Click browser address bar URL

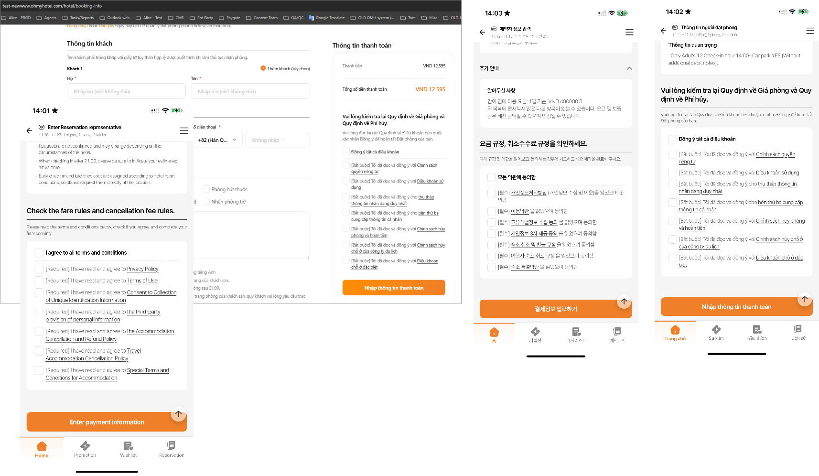52,6
